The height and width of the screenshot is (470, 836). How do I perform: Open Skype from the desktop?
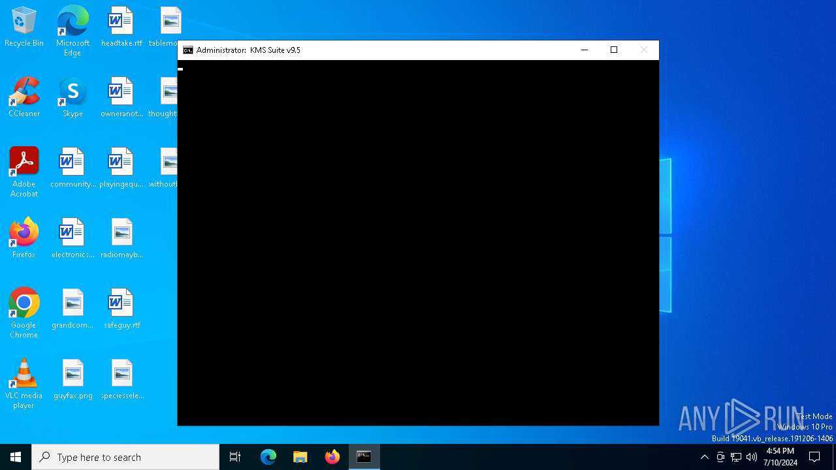tap(72, 98)
